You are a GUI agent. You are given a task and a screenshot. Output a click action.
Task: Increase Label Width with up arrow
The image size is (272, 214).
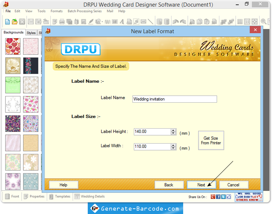click(x=173, y=145)
